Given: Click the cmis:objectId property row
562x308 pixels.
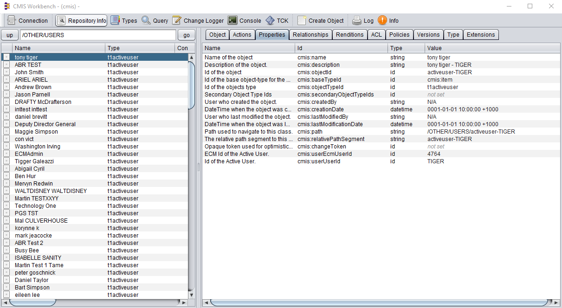Looking at the screenshot, I should 381,72.
